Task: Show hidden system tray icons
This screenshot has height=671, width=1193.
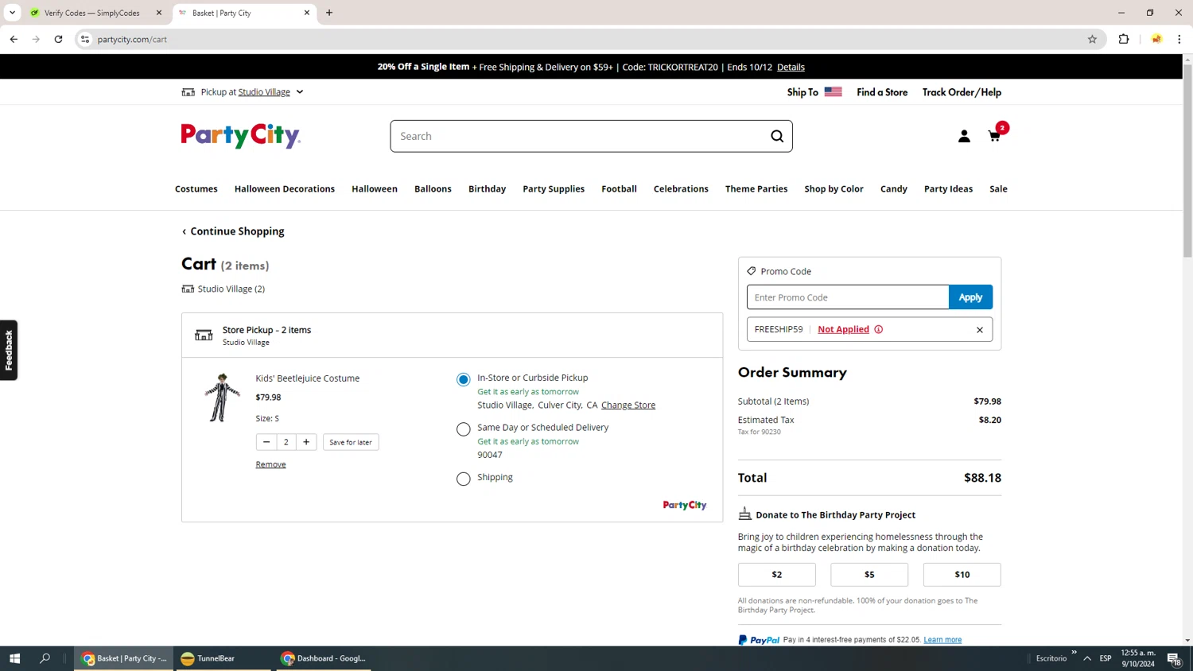Action: 1087,658
